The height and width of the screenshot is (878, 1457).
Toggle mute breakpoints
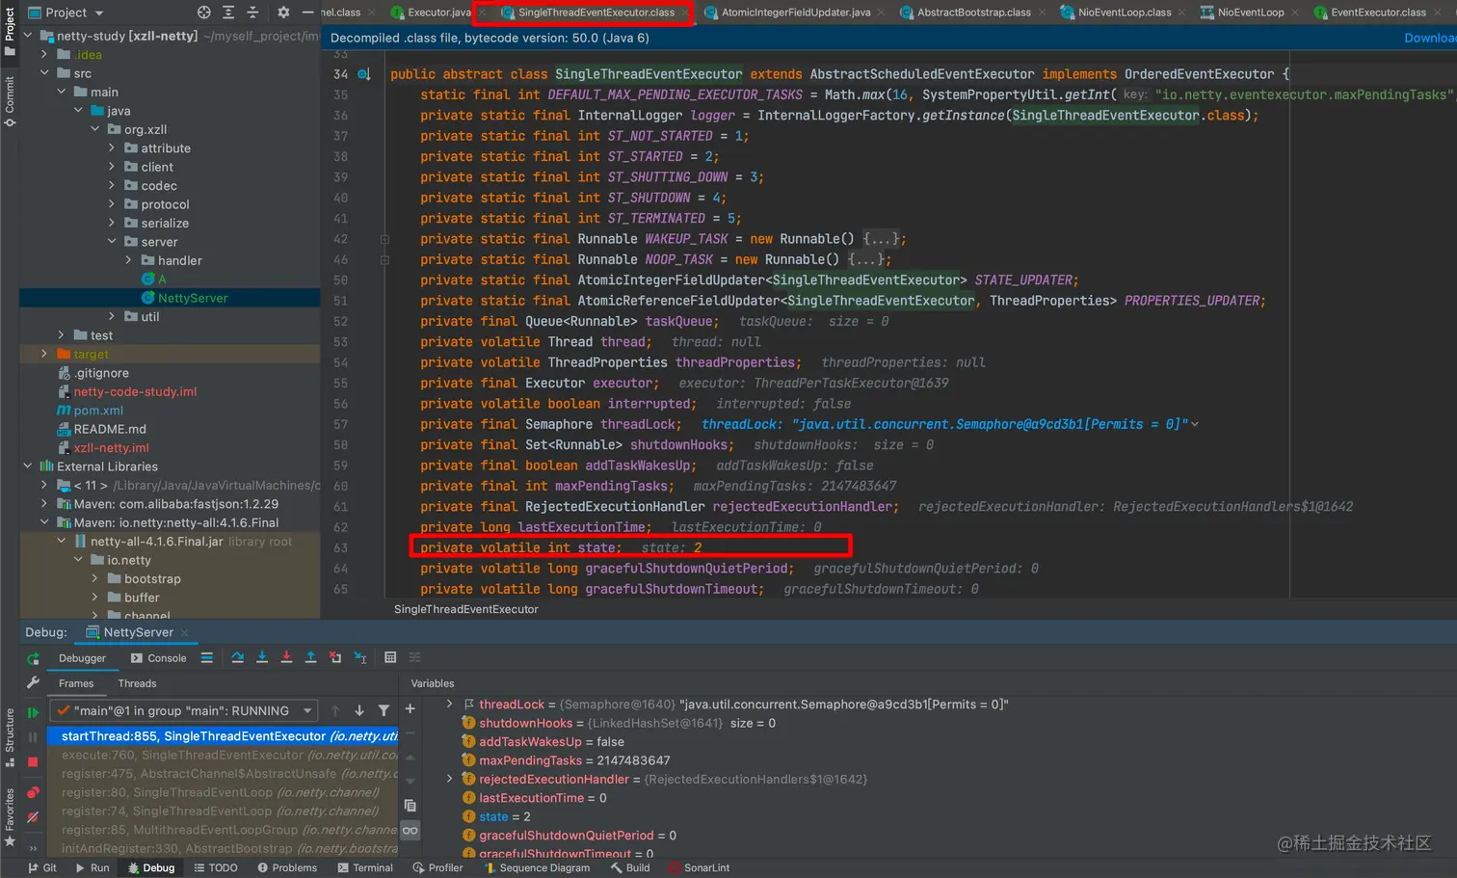coord(33,817)
